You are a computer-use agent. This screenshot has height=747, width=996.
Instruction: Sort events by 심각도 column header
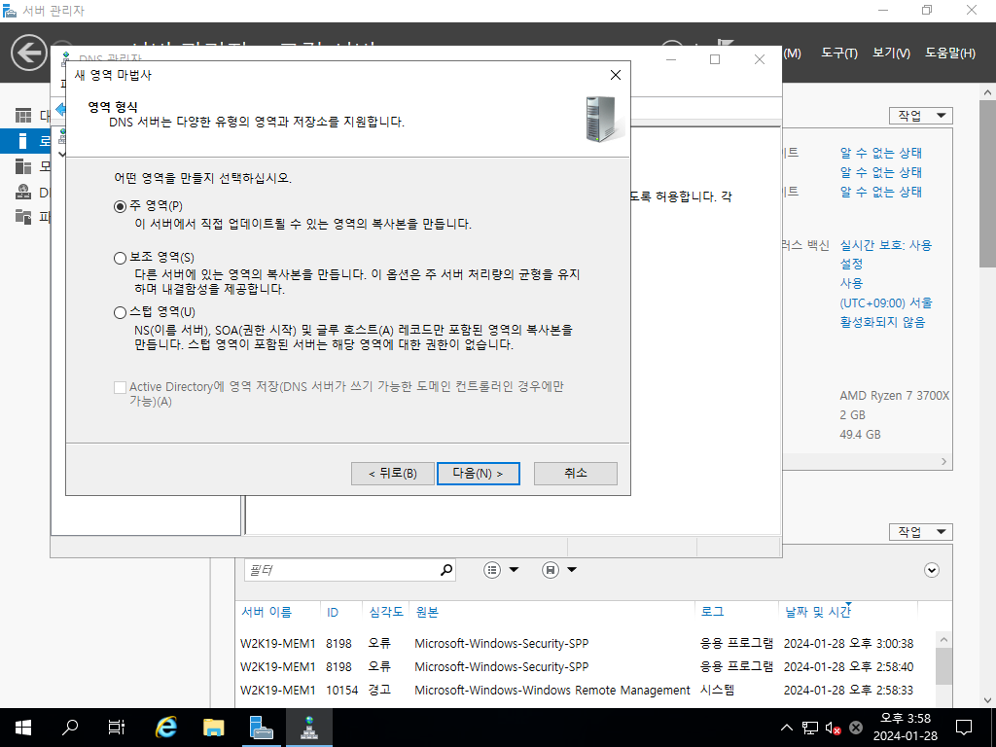(385, 612)
